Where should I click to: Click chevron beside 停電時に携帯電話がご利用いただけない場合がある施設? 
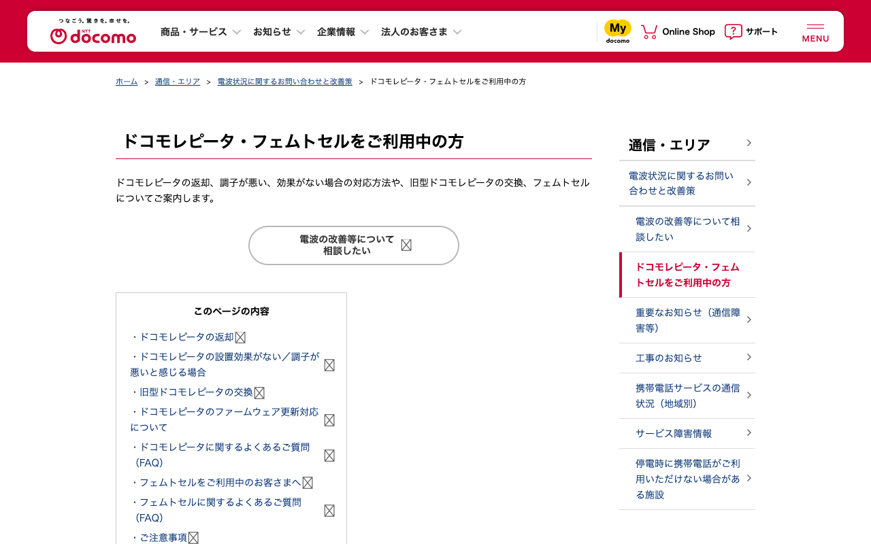pos(749,478)
